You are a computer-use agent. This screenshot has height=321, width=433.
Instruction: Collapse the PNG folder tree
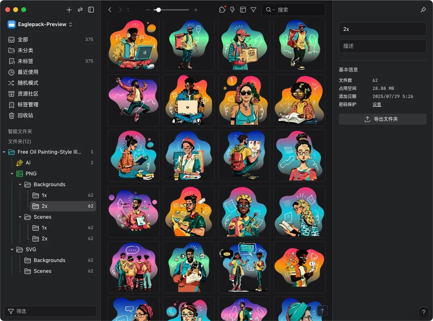pos(12,174)
